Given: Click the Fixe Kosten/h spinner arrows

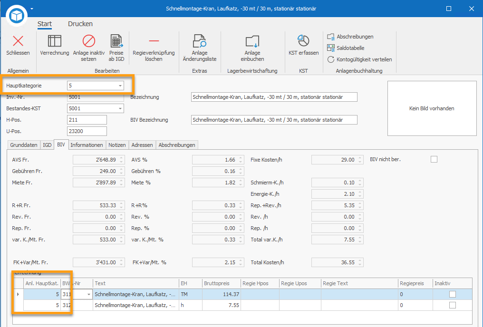Looking at the screenshot, I should (x=360, y=160).
